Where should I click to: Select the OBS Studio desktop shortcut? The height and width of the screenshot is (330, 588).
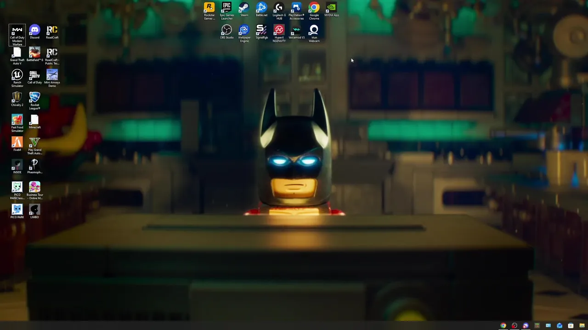click(x=226, y=32)
